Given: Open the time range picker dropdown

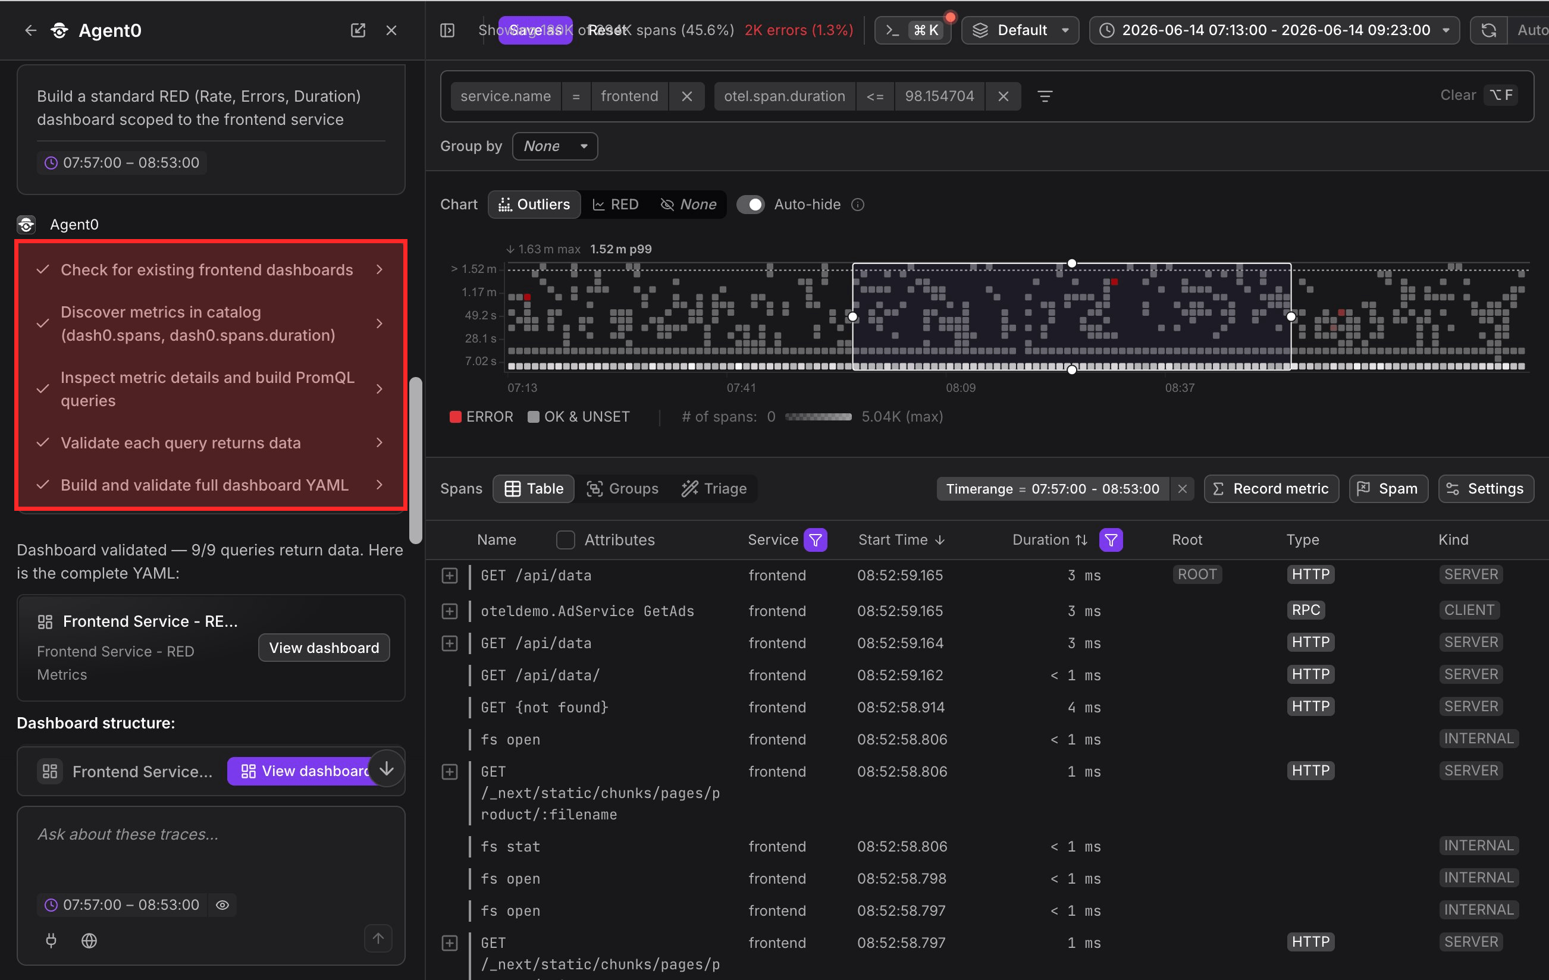Looking at the screenshot, I should click(x=1274, y=30).
